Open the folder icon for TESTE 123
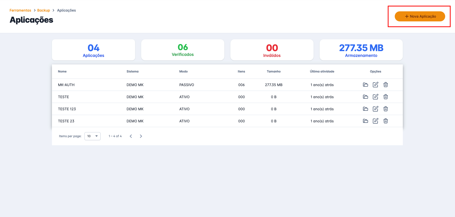 (x=365, y=109)
